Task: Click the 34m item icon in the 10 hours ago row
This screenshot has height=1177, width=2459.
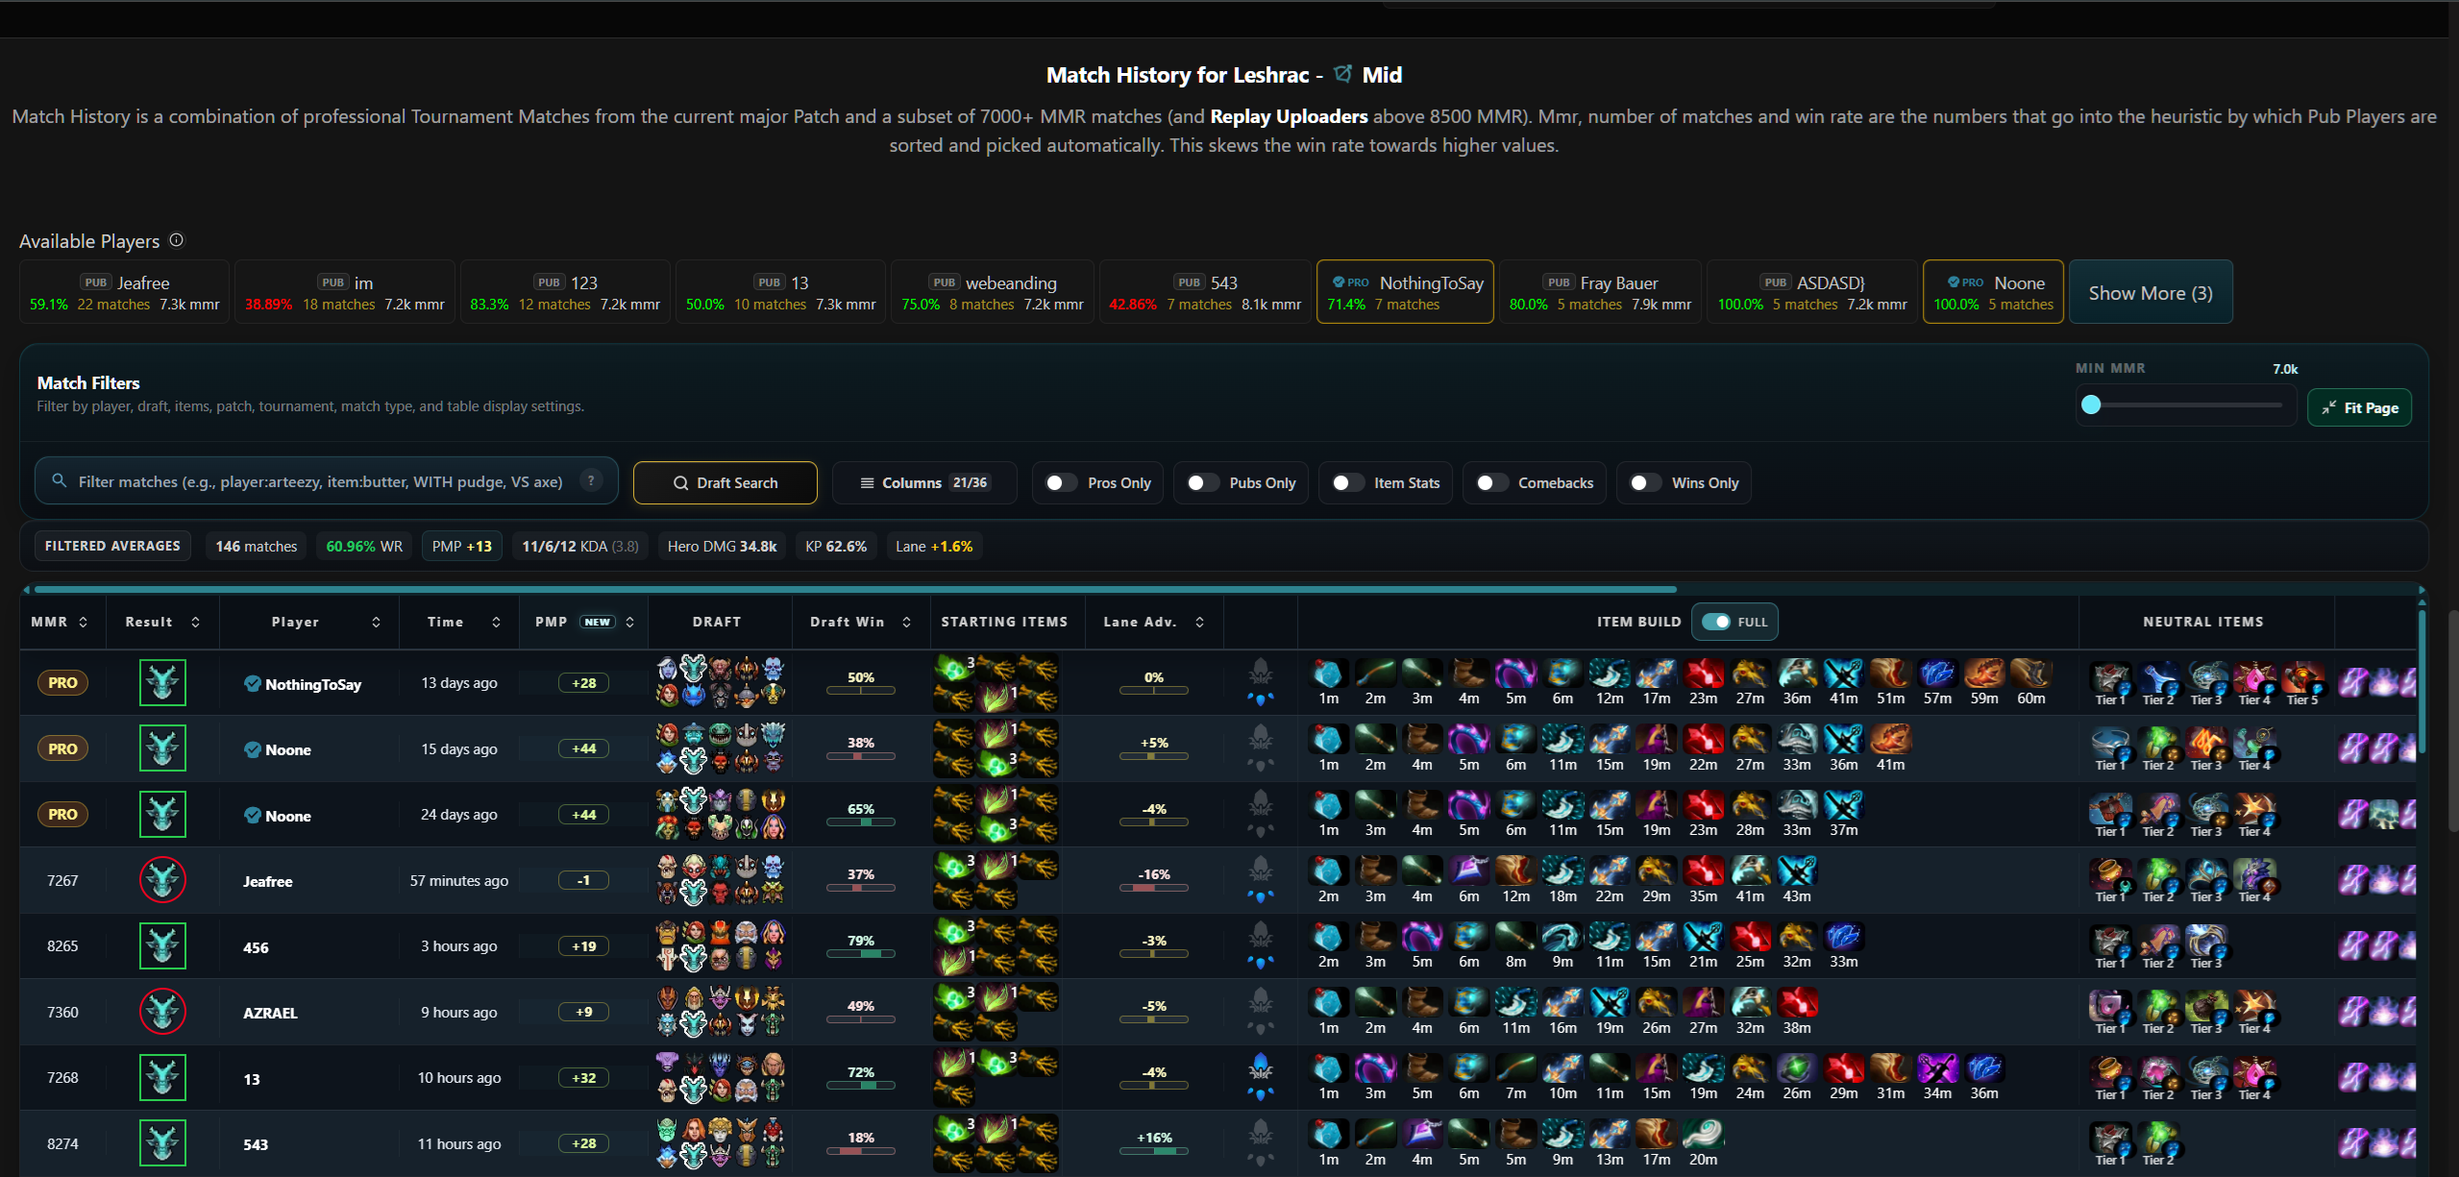Action: click(x=1937, y=1069)
